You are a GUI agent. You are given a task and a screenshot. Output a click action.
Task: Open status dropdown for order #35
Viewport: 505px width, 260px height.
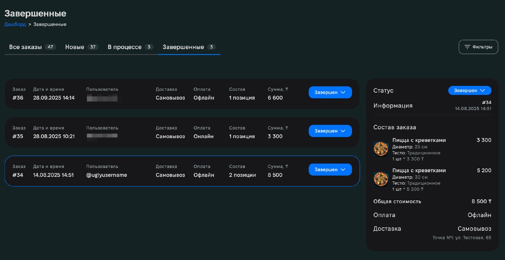[x=330, y=131]
